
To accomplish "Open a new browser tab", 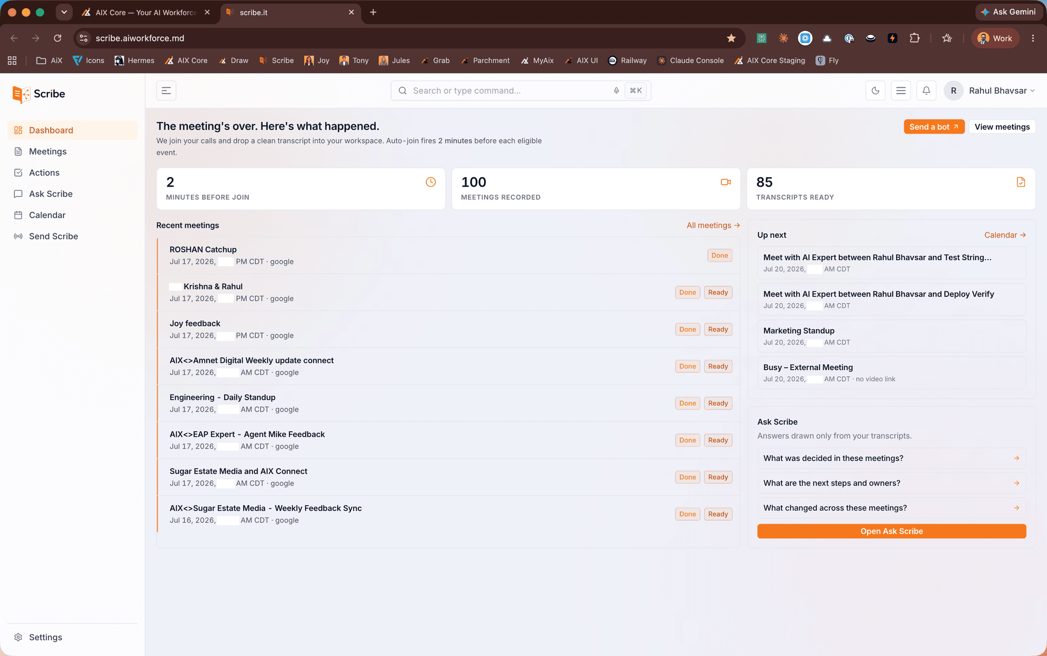I will (x=373, y=12).
